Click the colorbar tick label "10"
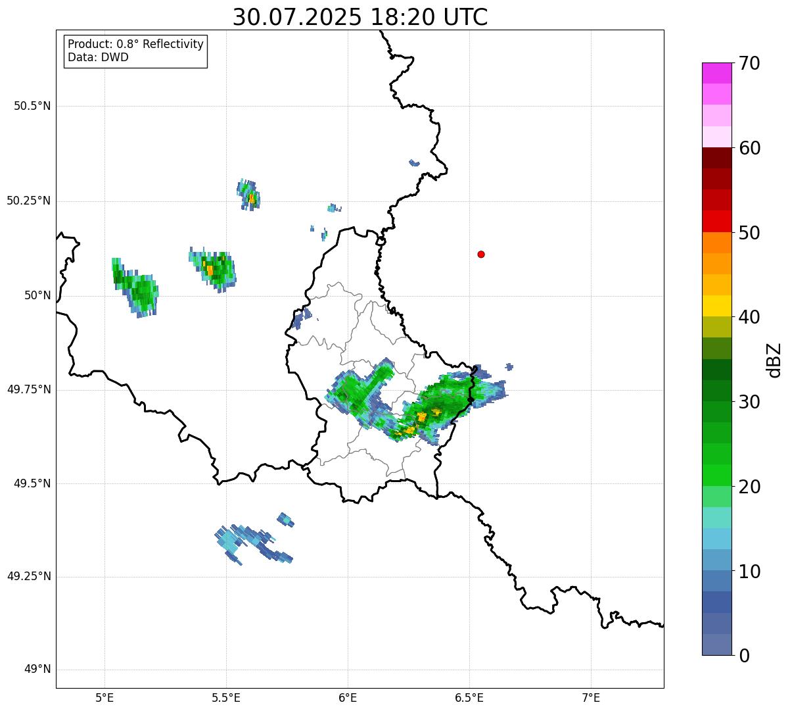The width and height of the screenshot is (790, 711). 749,572
